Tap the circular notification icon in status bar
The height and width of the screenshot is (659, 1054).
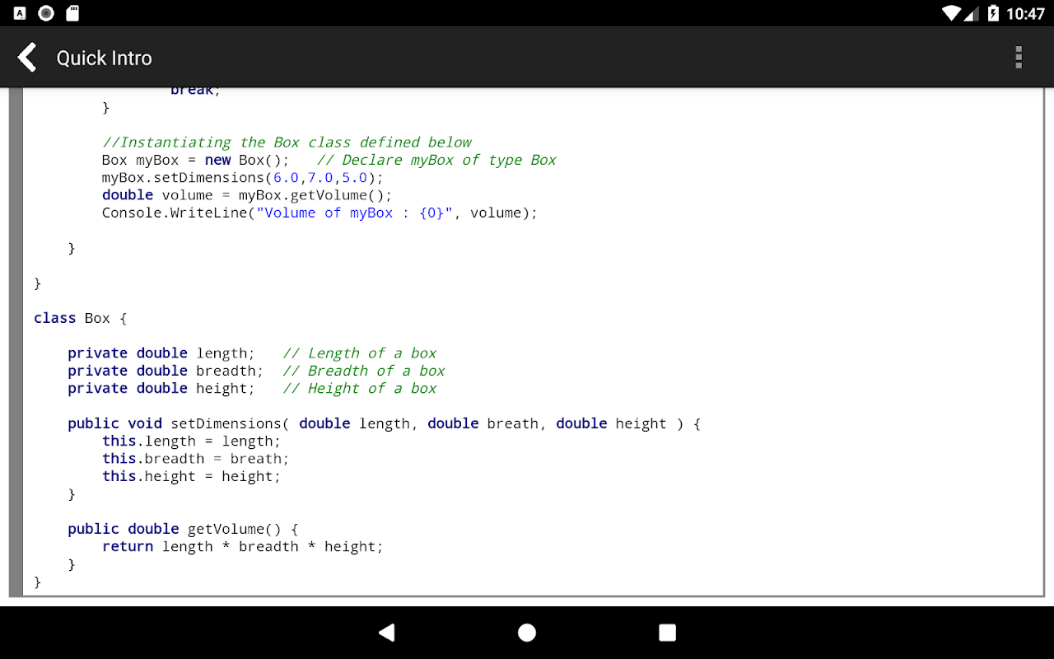coord(46,13)
